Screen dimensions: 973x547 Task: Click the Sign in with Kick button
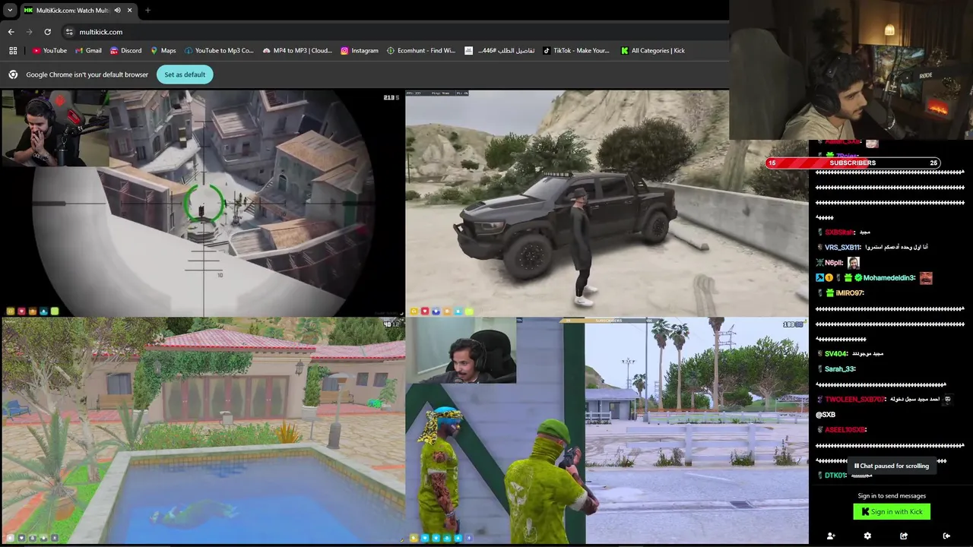[x=892, y=512]
